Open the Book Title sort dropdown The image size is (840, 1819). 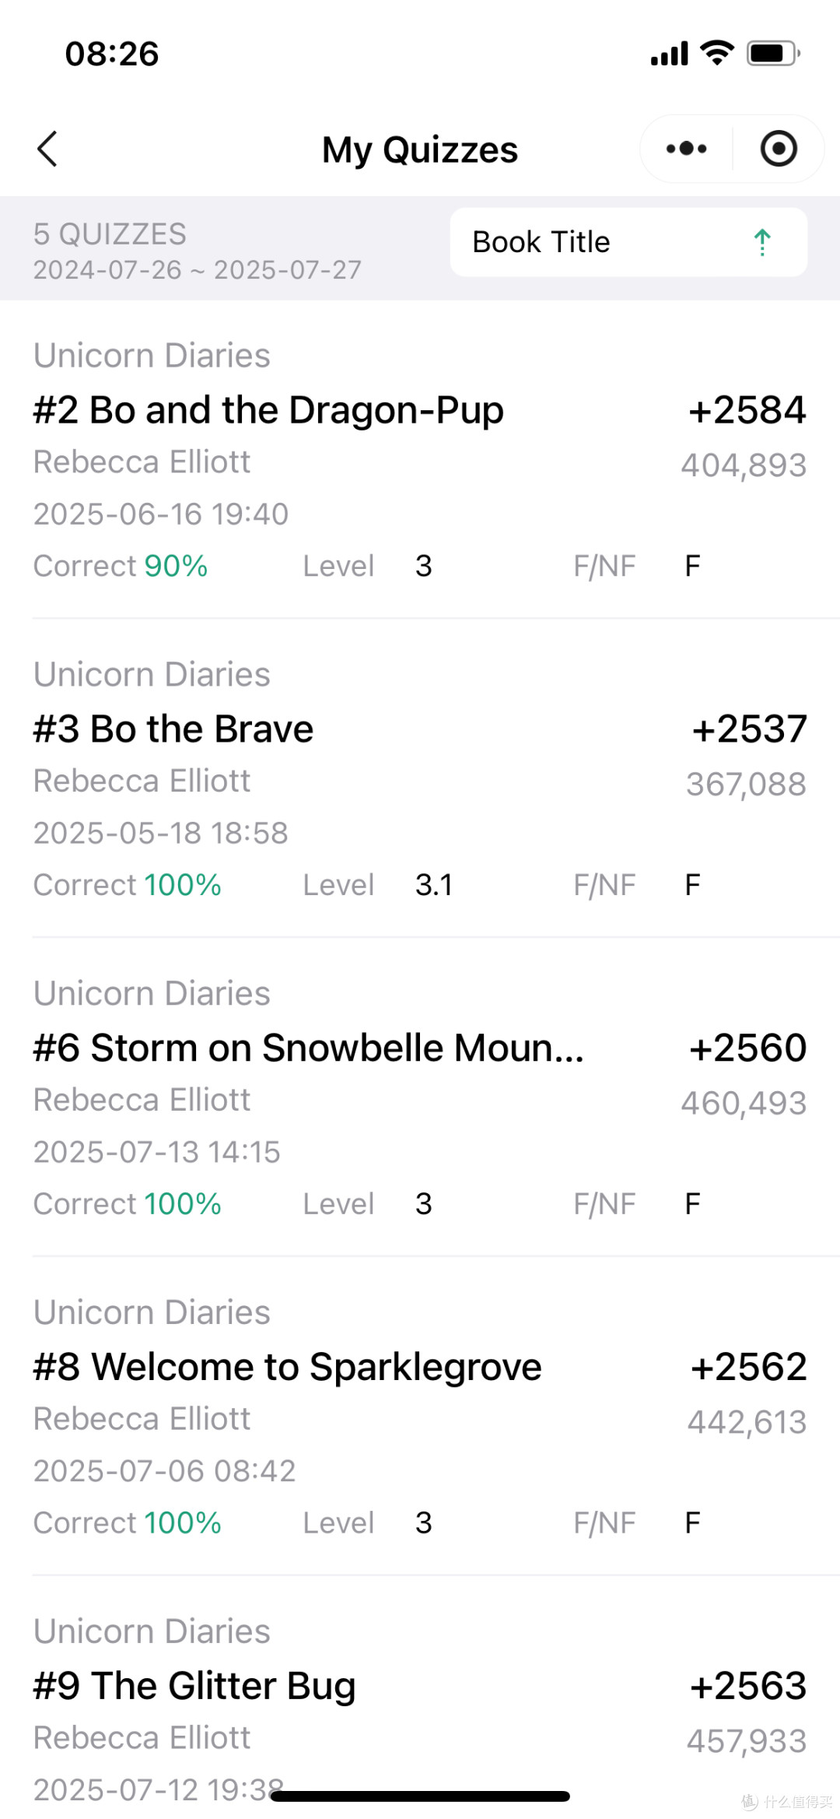(x=628, y=242)
